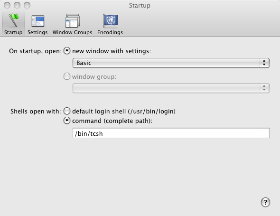This screenshot has height=216, width=280.
Task: Click the /bin/tcsh command path field
Action: coord(171,133)
